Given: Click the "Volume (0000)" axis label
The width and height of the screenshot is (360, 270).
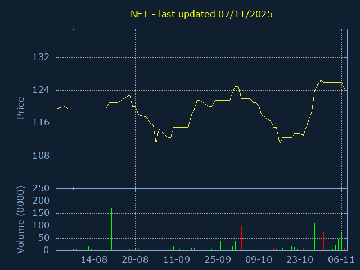Looking at the screenshot, I should coord(20,219).
